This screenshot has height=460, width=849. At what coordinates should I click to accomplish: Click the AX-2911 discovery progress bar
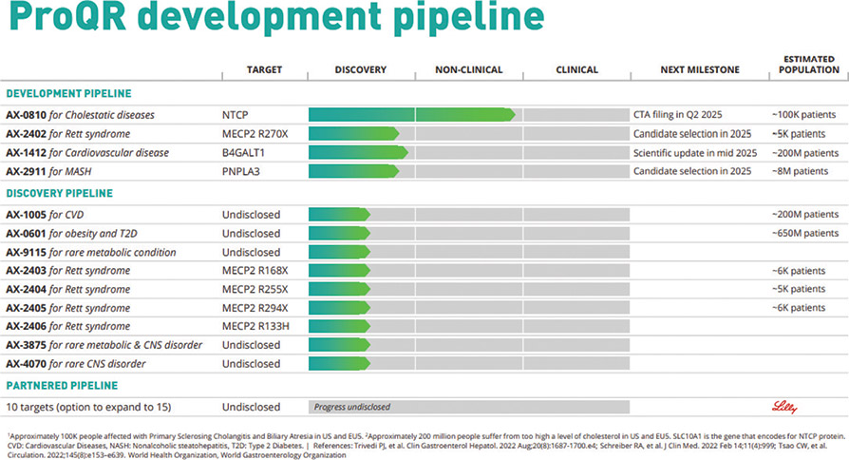pyautogui.click(x=354, y=171)
